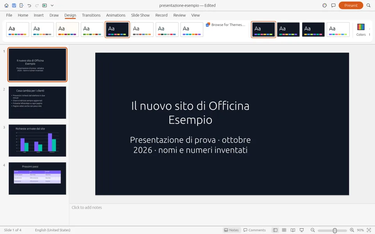Click the slide title 'Il nuovo sito di Officina Esempio'
Screen dimensions: 375x234
click(x=190, y=113)
